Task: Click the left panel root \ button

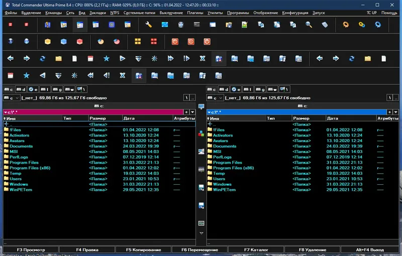Action: [186, 98]
